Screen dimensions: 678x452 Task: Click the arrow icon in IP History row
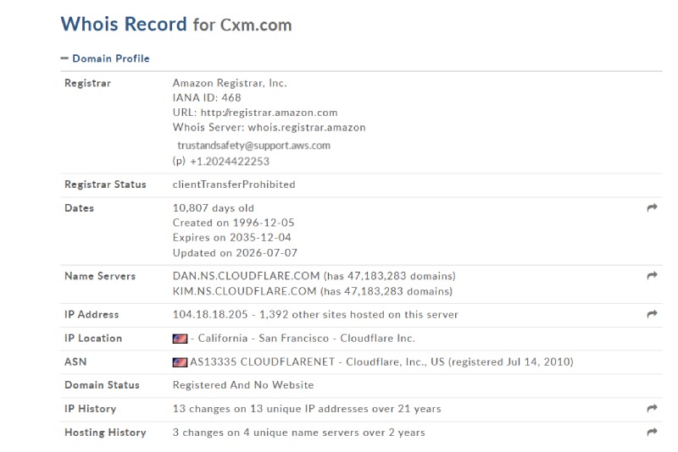tap(652, 408)
